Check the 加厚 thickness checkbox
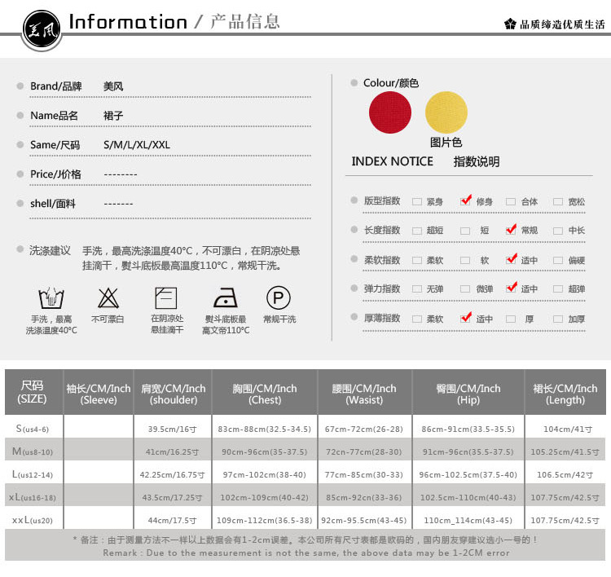Viewport: 611px width, 577px height. pos(558,319)
